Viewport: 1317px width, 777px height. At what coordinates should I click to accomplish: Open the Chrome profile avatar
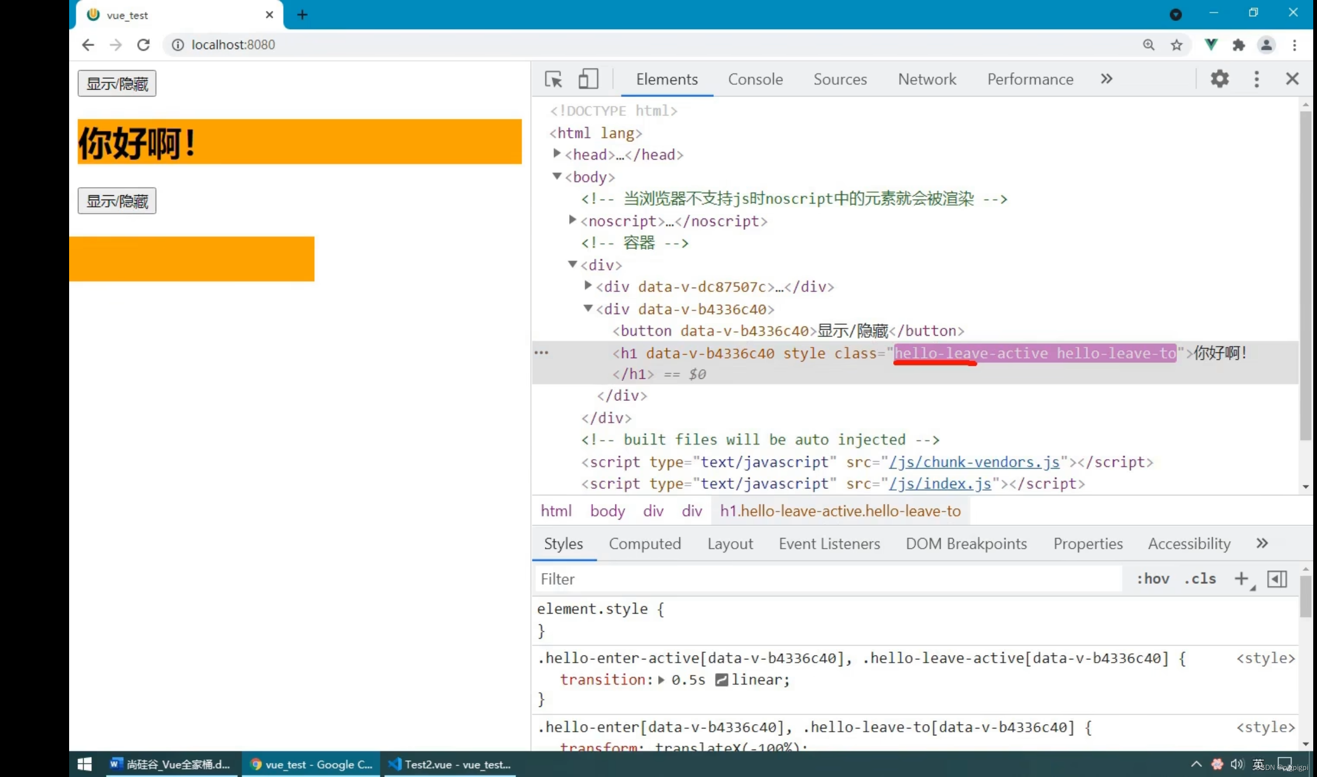coord(1266,45)
